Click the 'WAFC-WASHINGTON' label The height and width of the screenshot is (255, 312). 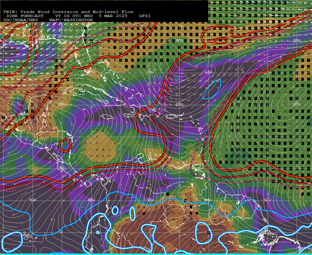(71, 20)
